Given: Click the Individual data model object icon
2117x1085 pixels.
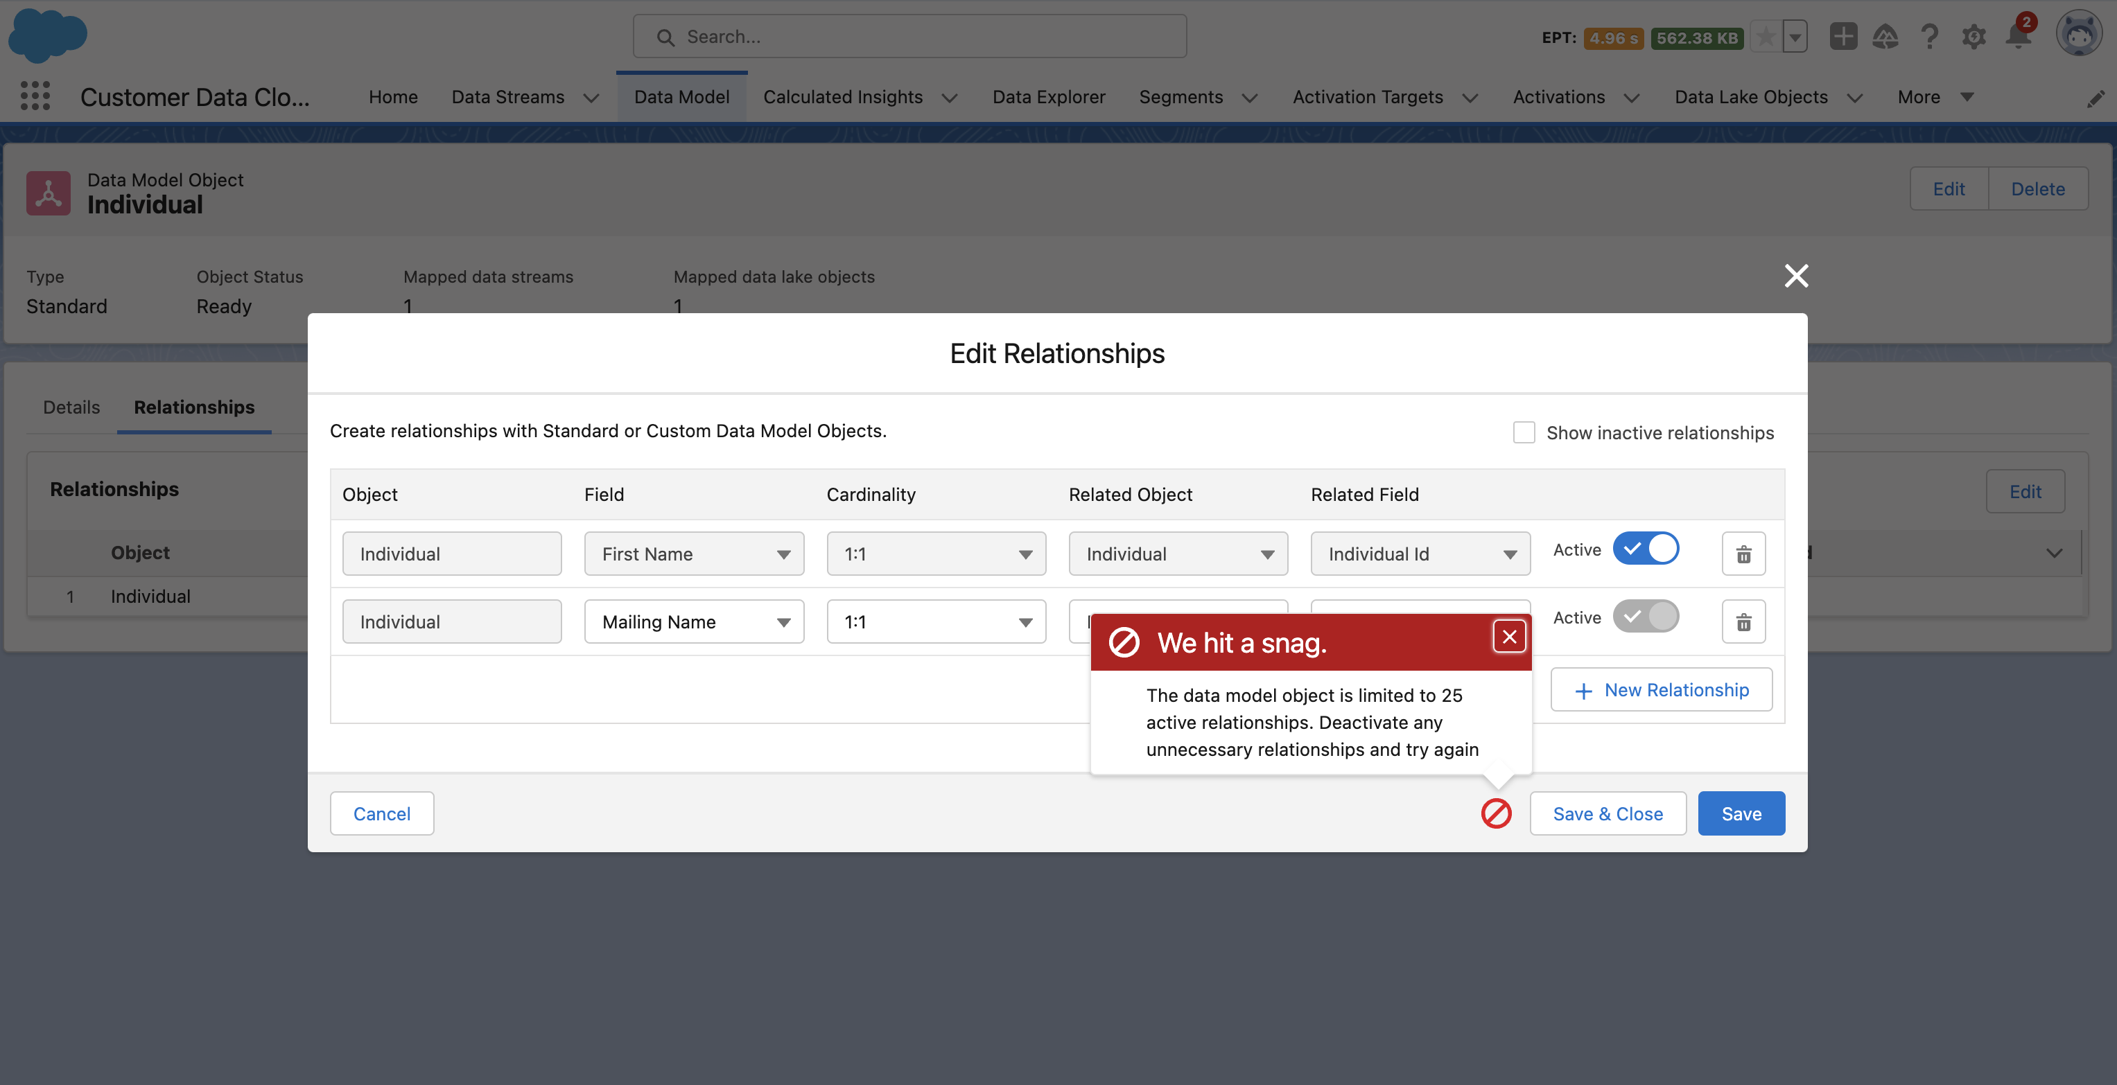Looking at the screenshot, I should [x=49, y=193].
